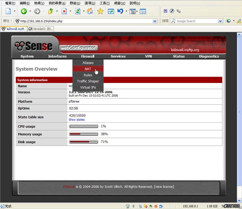Select Virtual IPs menu entry
The height and width of the screenshot is (209, 242).
[x=88, y=87]
